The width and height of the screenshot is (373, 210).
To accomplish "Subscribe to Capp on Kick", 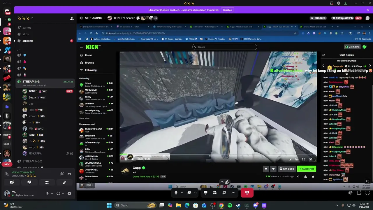I will [x=307, y=169].
